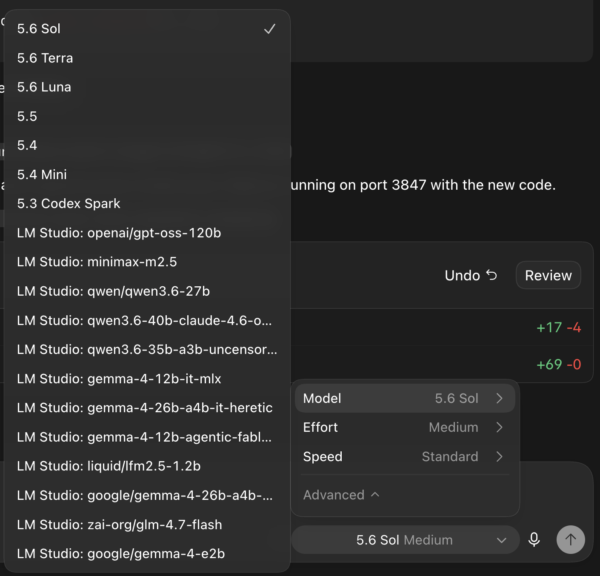
Task: Collapse the Advanced section
Action: (341, 495)
